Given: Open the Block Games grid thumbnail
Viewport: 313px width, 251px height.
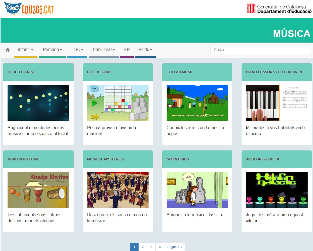Looking at the screenshot, I should (x=118, y=103).
